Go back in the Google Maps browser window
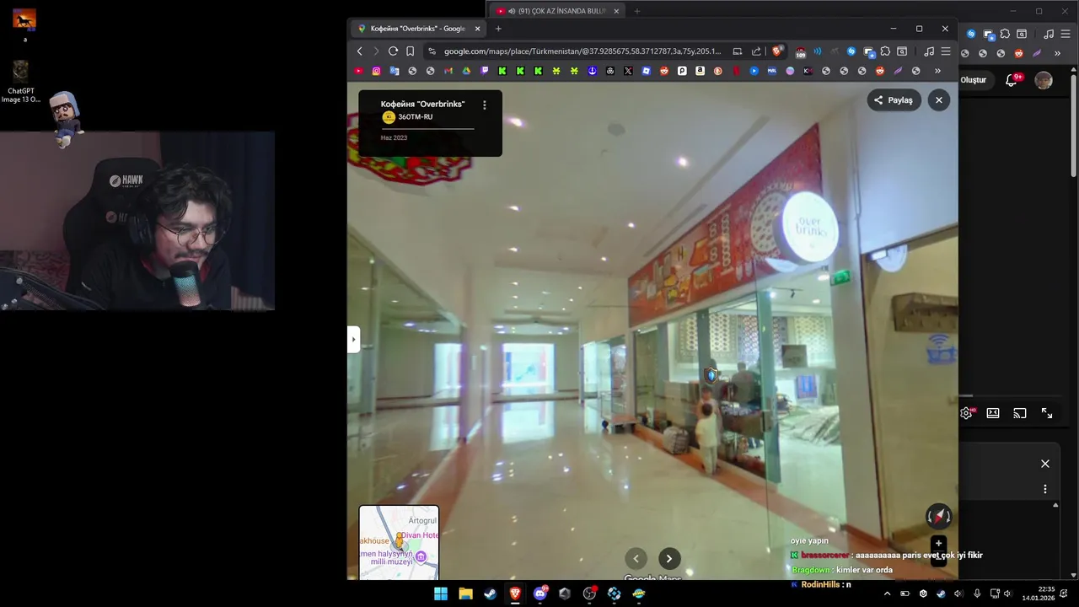 (360, 51)
